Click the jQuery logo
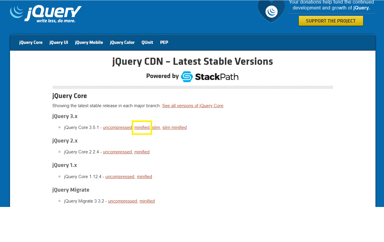 [x=45, y=14]
